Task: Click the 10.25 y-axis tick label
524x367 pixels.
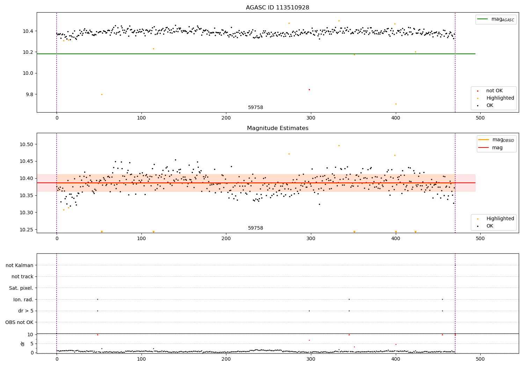Action: [27, 230]
